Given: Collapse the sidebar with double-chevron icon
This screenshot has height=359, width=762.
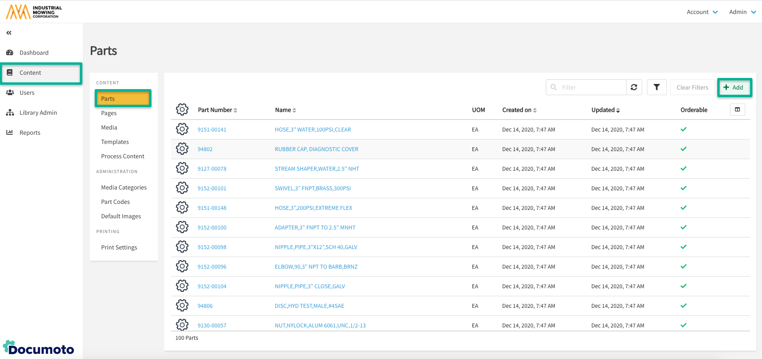Looking at the screenshot, I should [x=9, y=33].
